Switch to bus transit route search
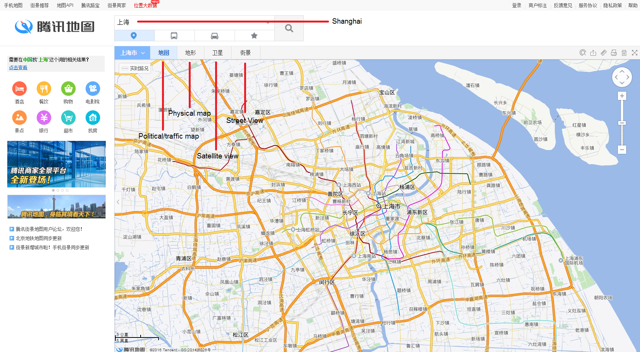Image resolution: width=640 pixels, height=352 pixels. [x=174, y=36]
